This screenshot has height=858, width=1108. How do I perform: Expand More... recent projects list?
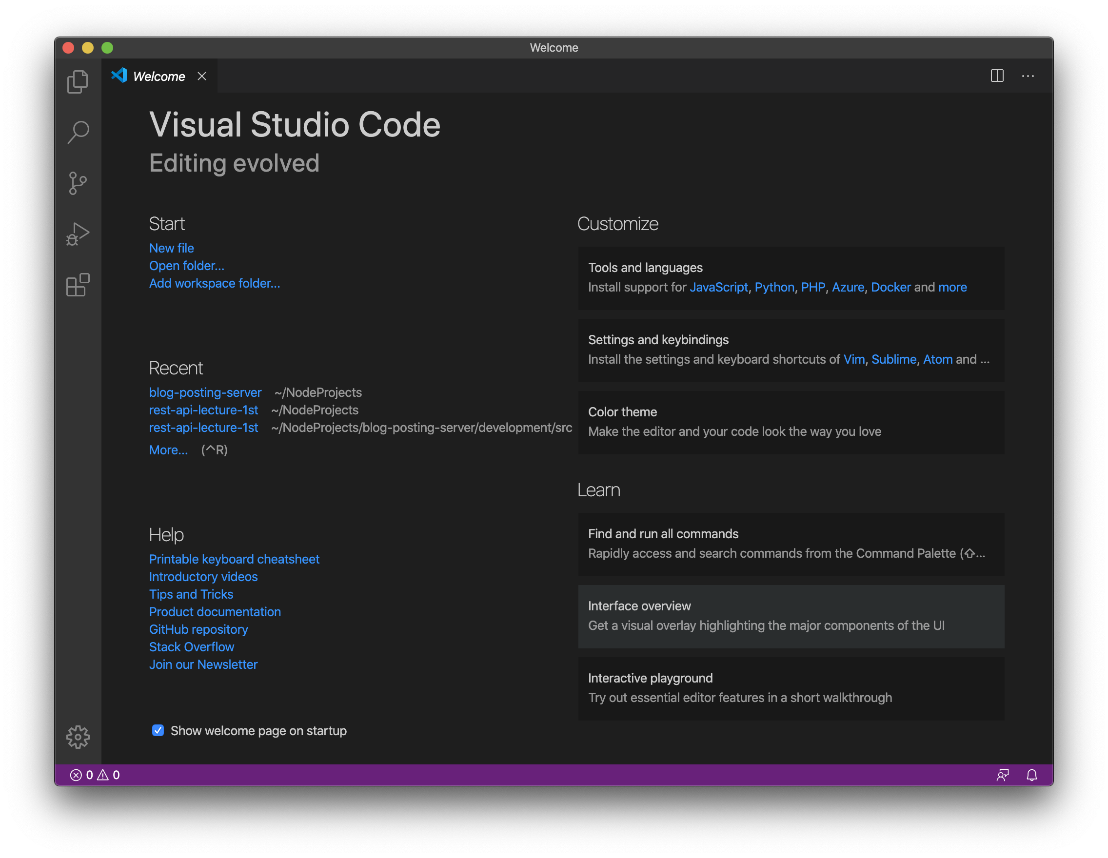[x=168, y=450]
